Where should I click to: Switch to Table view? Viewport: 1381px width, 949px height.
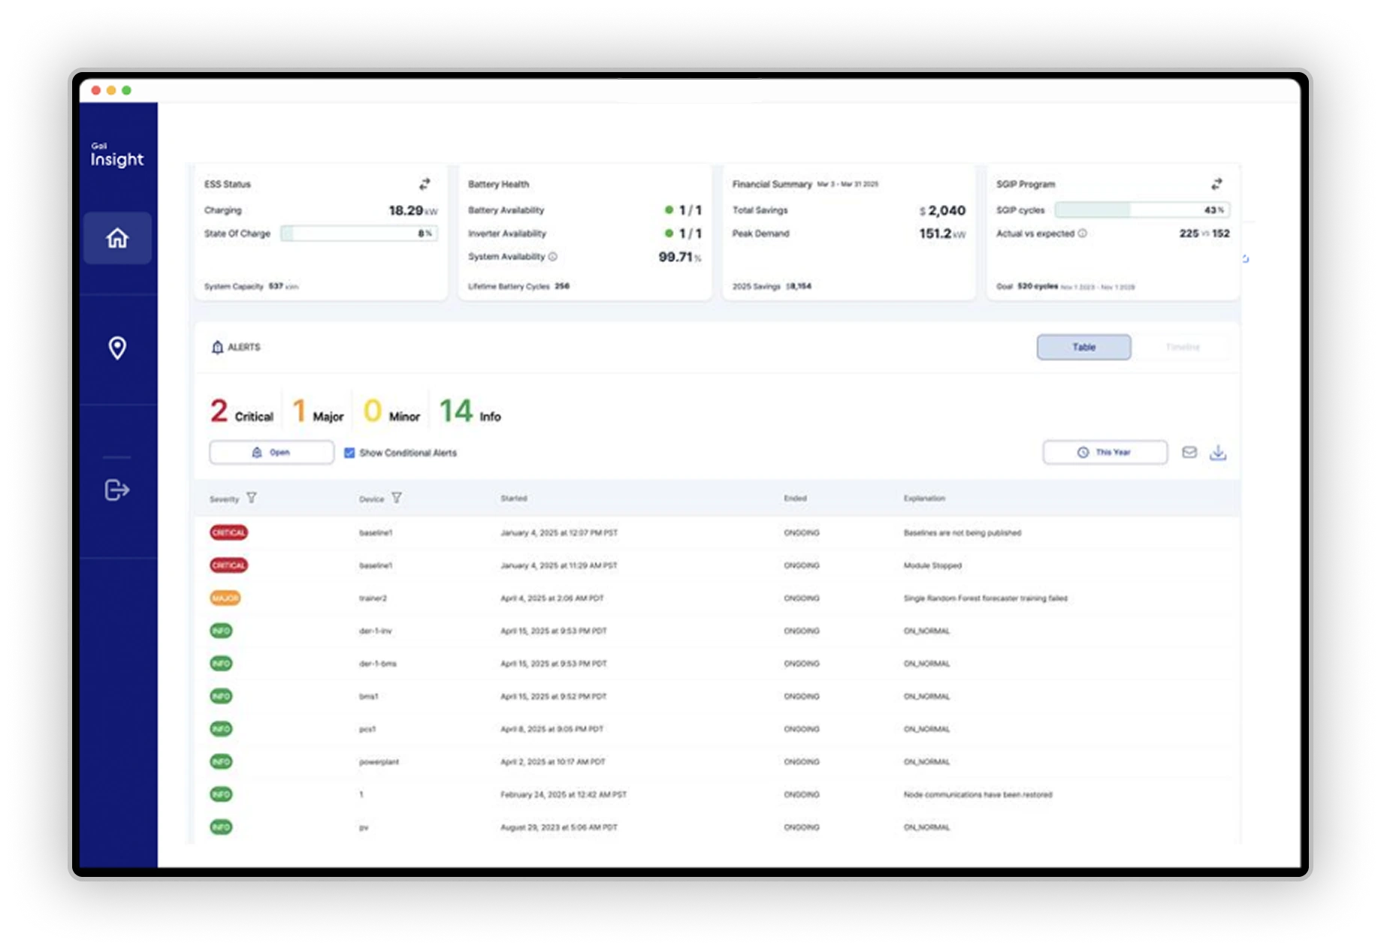(1083, 347)
